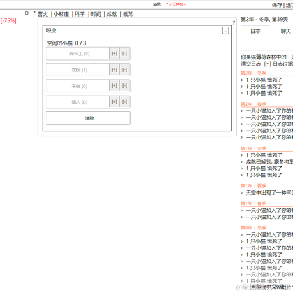293x293 pixels.
Task: Select the 伐木工 (2) job button
Action: (x=78, y=54)
